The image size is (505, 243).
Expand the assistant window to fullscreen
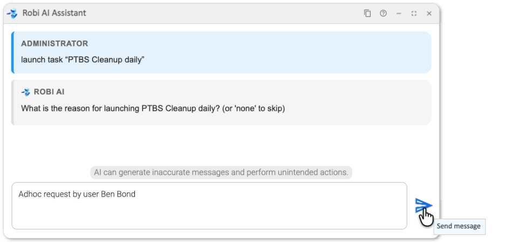(414, 13)
